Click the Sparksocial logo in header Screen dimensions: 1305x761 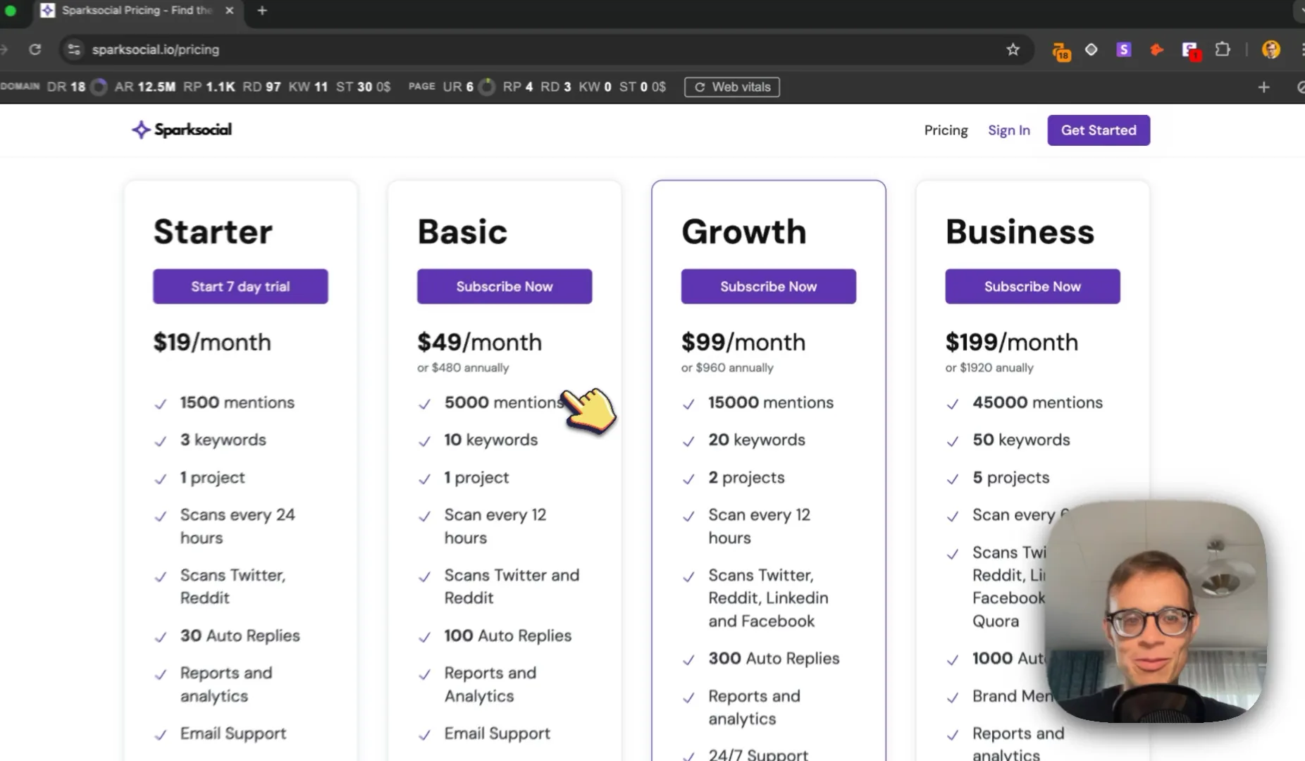click(182, 130)
